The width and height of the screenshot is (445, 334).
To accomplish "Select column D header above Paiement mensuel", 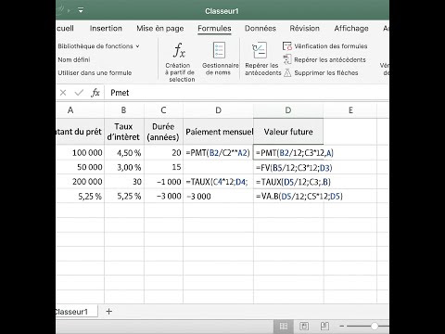I will (x=218, y=110).
